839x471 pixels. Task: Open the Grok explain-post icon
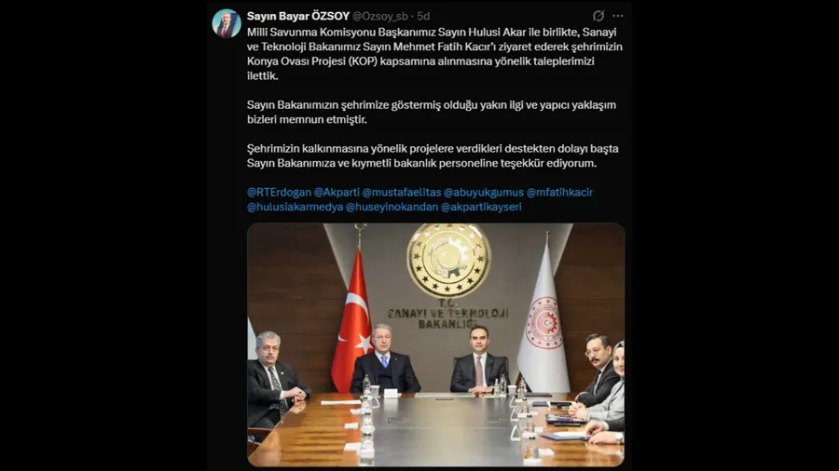coord(598,16)
